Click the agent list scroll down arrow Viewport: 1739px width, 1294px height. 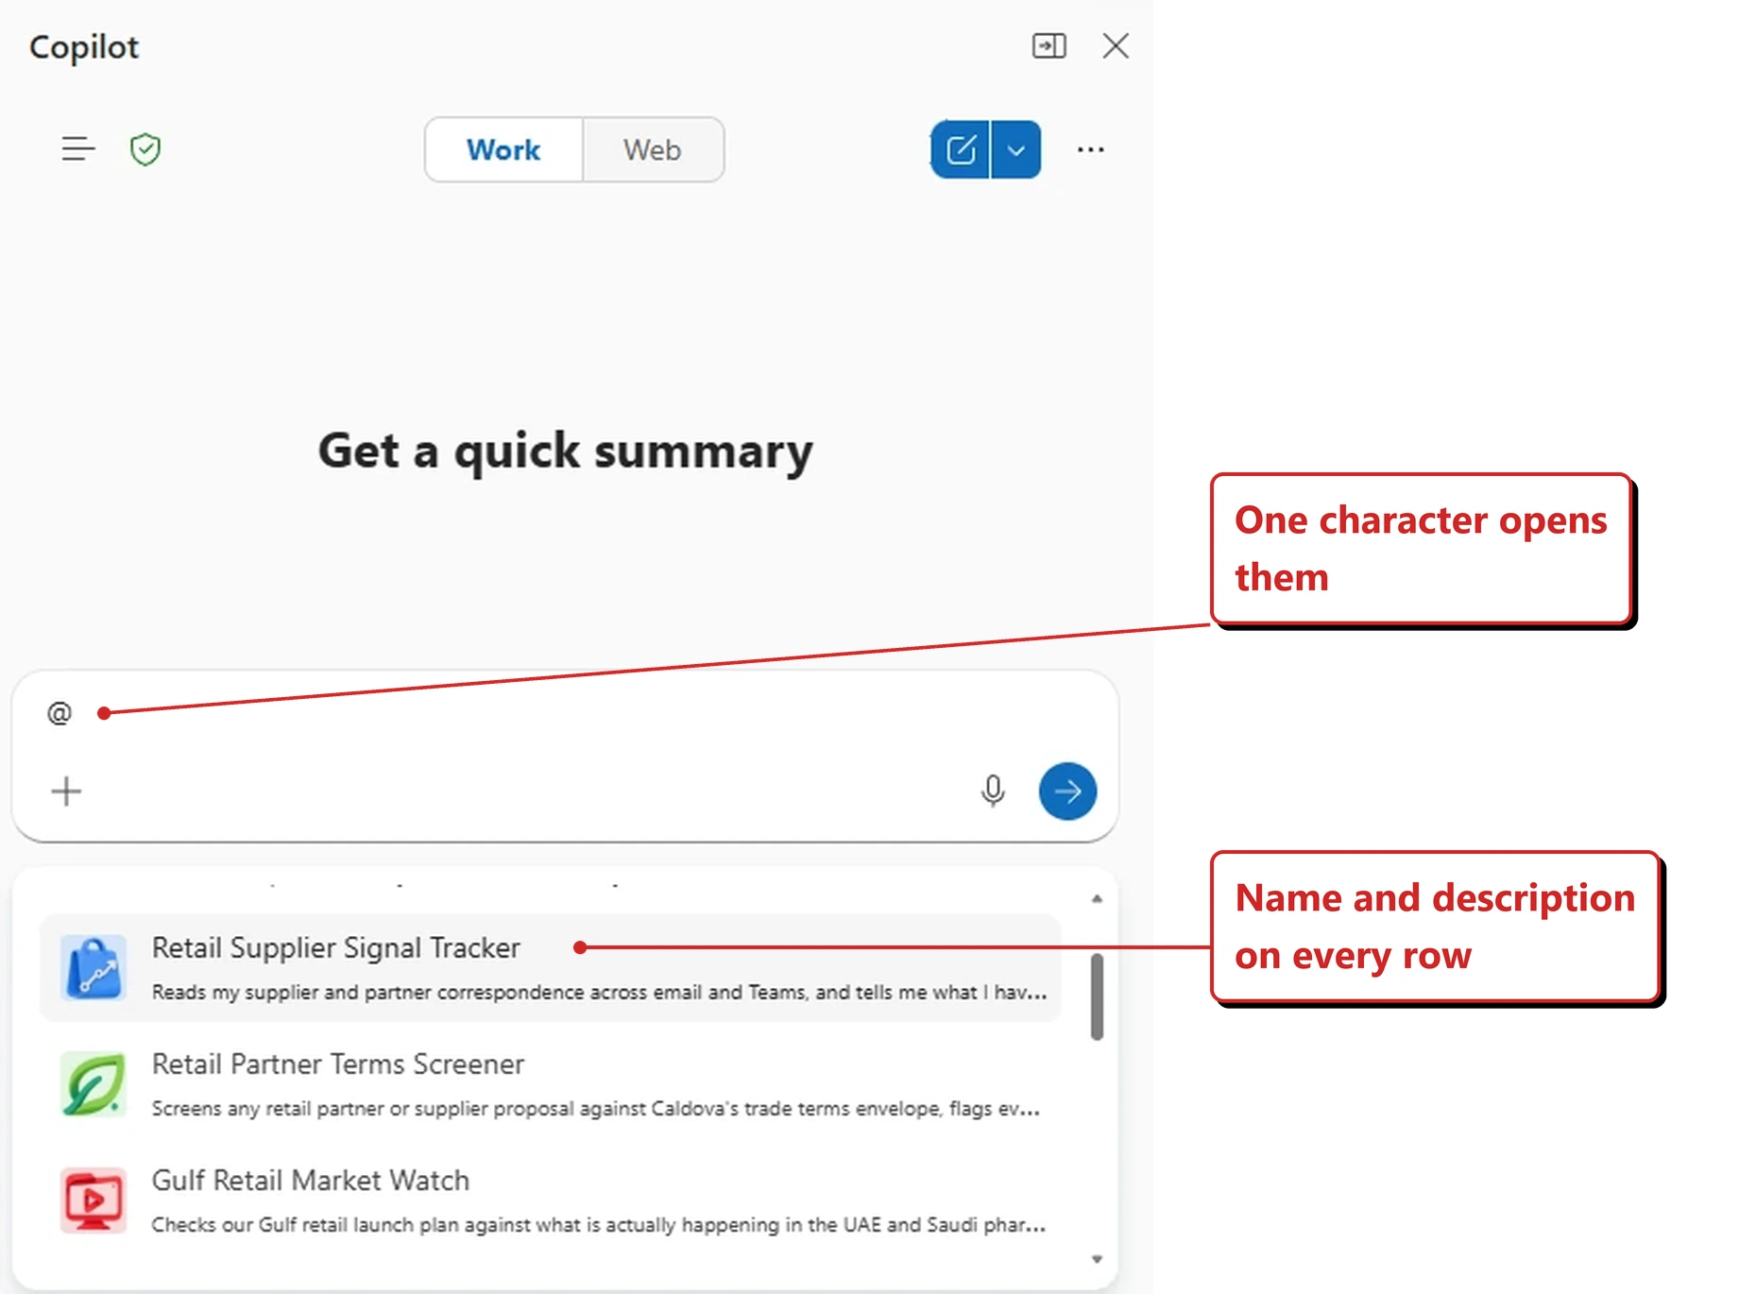tap(1097, 1259)
